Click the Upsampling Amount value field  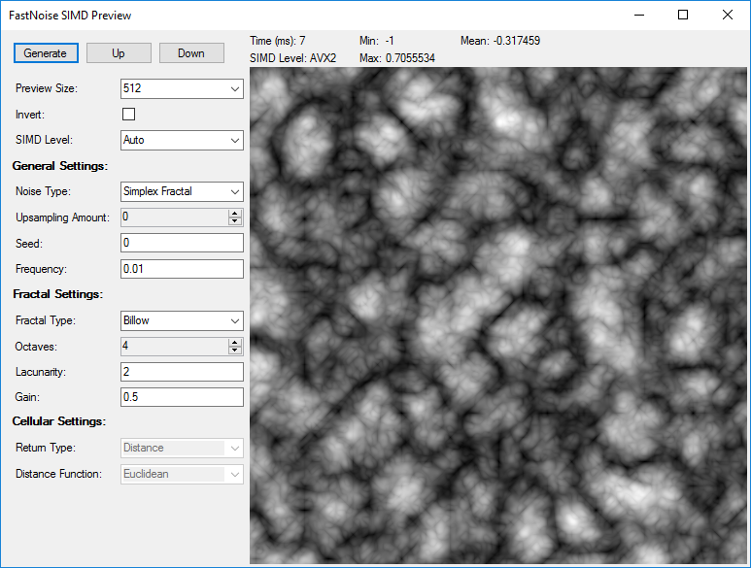175,217
